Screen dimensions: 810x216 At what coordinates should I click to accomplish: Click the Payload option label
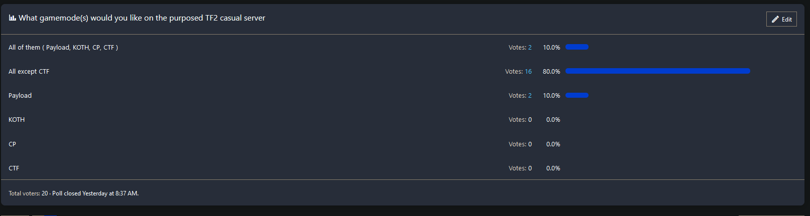[20, 96]
